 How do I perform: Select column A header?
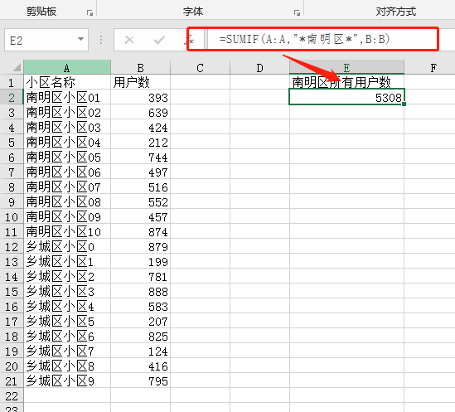click(67, 68)
